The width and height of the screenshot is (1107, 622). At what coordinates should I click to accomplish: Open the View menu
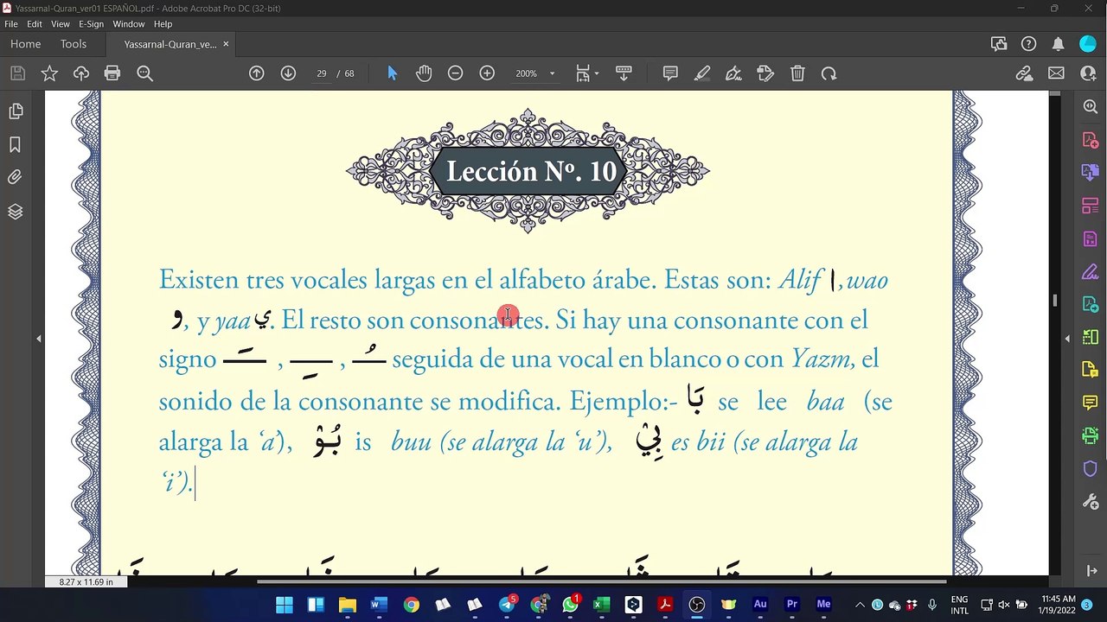tap(61, 24)
